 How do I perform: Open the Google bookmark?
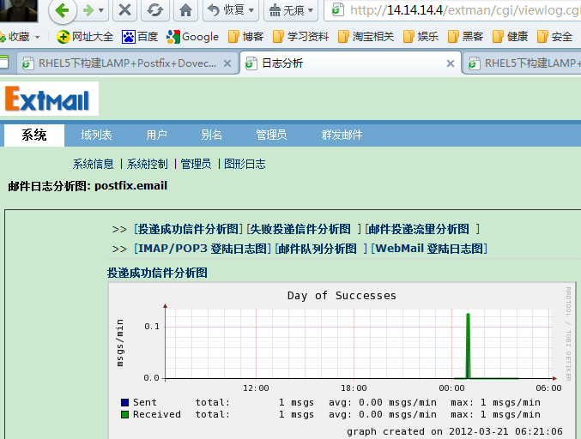[193, 37]
